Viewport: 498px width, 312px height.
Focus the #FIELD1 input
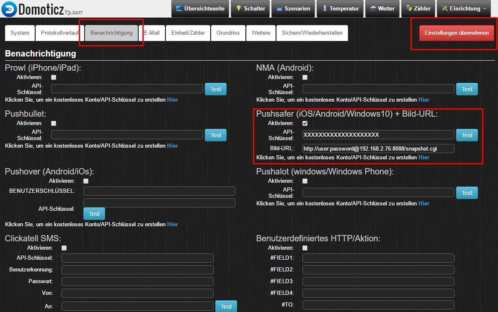(378, 258)
